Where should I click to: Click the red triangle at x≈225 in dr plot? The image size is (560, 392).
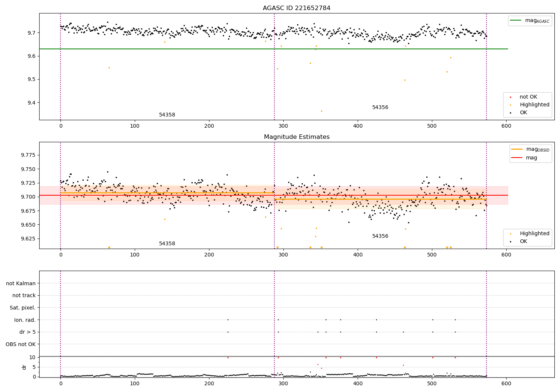[x=228, y=357]
